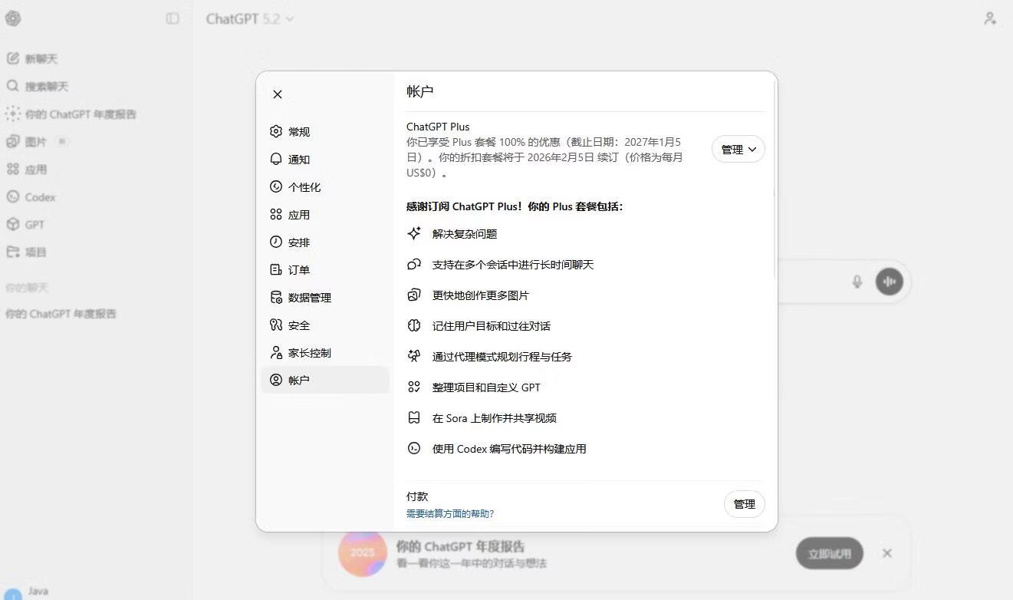Start a 新聊天 from the sidebar
Screen dimensions: 1013x600
coord(37,58)
